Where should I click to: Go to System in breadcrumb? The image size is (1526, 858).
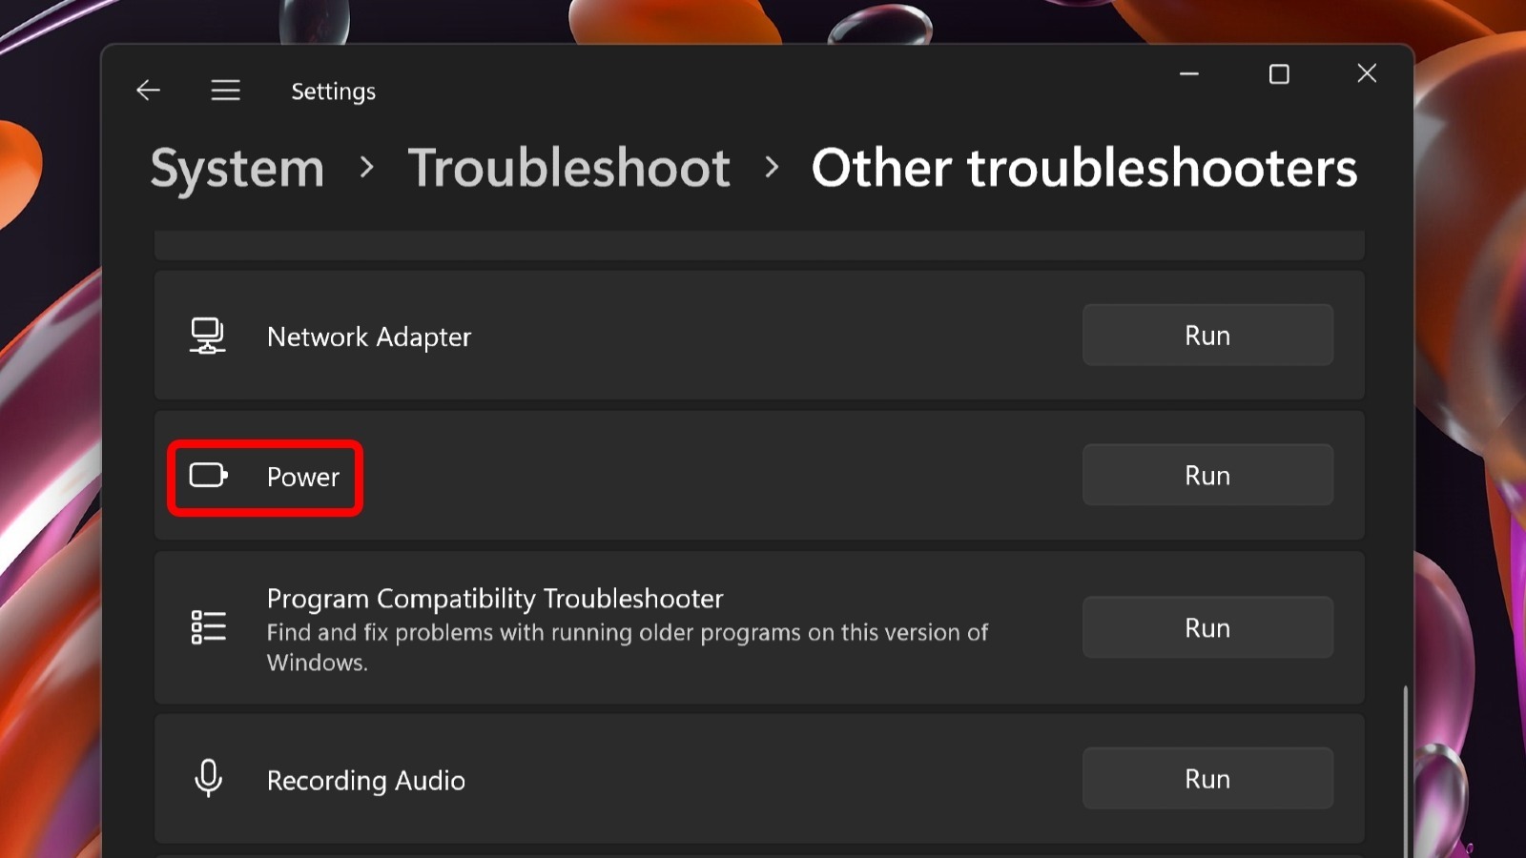click(x=237, y=169)
